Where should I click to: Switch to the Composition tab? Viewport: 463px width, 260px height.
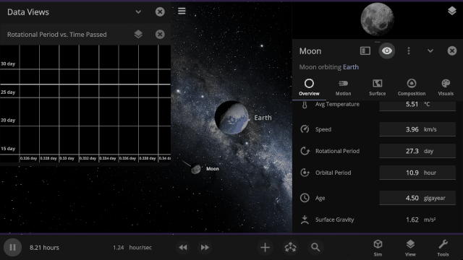[412, 87]
